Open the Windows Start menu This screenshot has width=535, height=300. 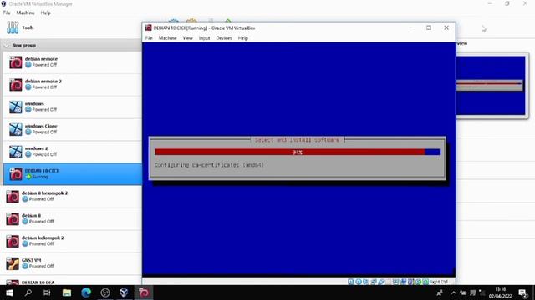9,292
